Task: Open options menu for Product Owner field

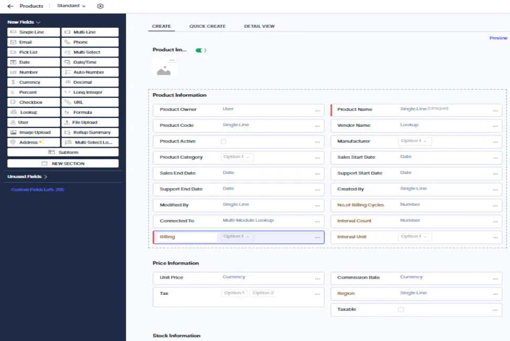Action: click(x=317, y=111)
